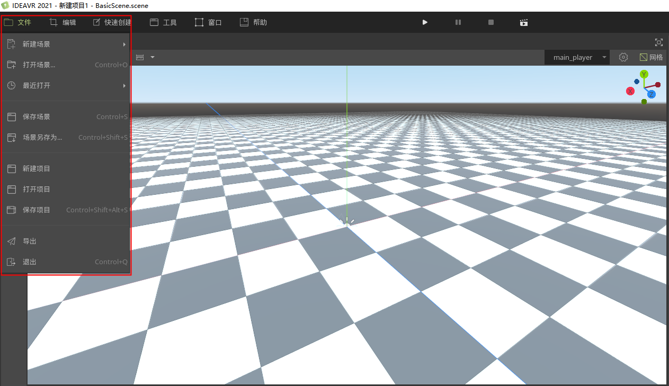The width and height of the screenshot is (669, 386).
Task: Expand the 最近打开 submenu
Action: 66,86
